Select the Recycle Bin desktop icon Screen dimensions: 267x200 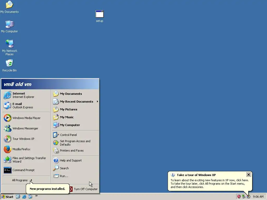pyautogui.click(x=9, y=65)
